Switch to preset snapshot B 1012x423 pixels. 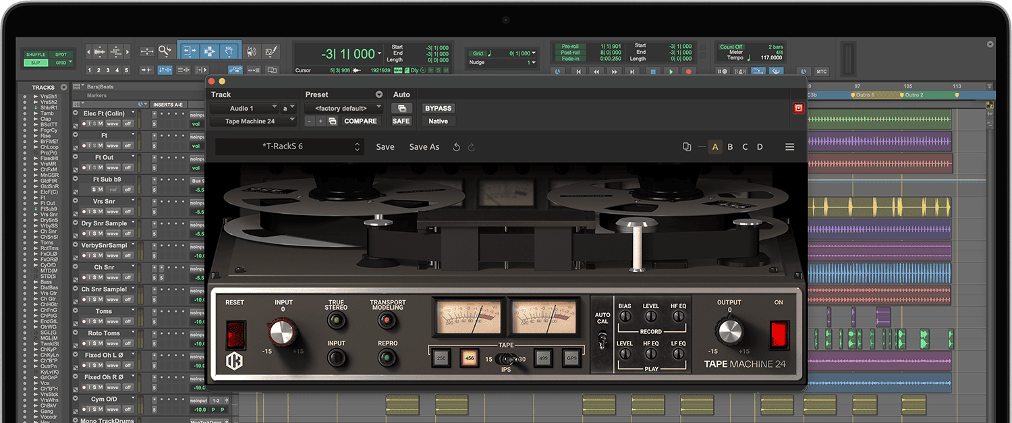pyautogui.click(x=730, y=146)
